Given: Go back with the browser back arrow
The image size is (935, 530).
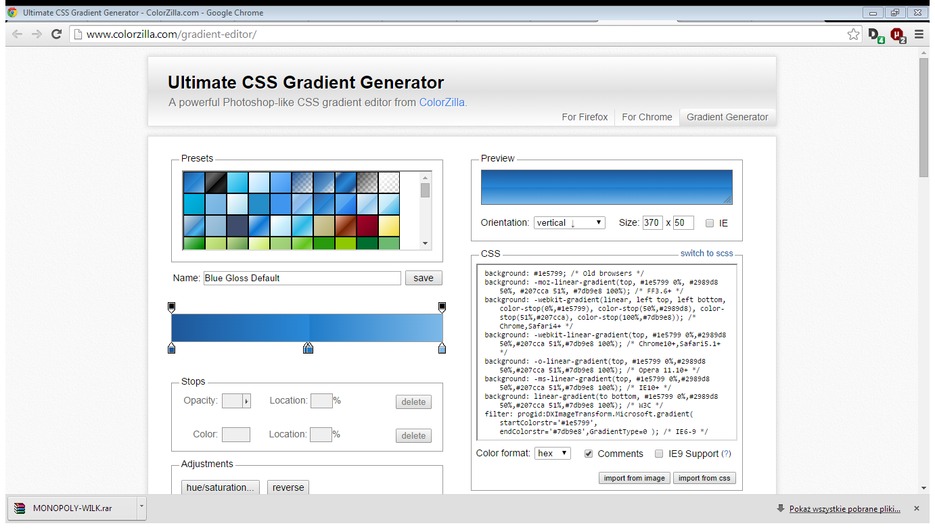Looking at the screenshot, I should tap(17, 34).
